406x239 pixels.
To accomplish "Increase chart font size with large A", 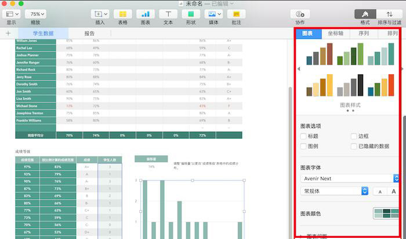I will coord(393,192).
